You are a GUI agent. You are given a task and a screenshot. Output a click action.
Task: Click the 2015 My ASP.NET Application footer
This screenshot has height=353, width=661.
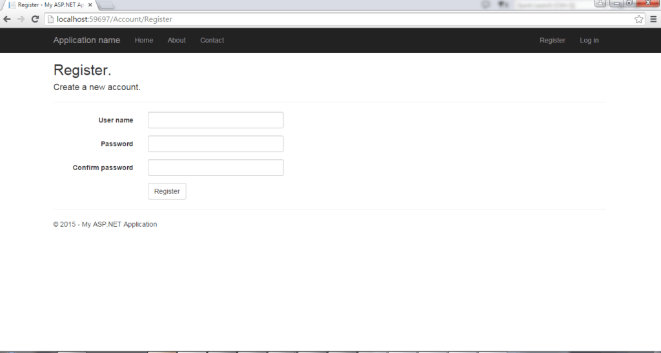point(105,224)
